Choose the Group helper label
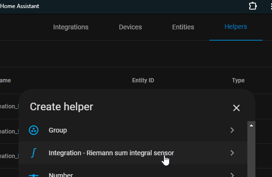Image resolution: width=272 pixels, height=177 pixels. 58,130
